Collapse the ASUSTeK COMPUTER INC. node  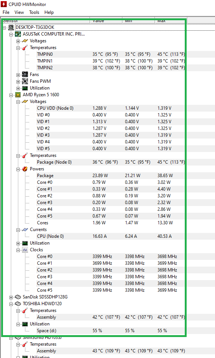point(11,34)
